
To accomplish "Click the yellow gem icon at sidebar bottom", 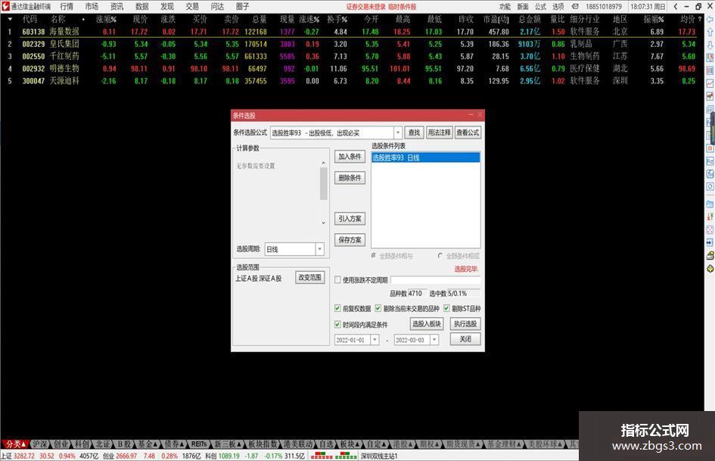I will (710, 269).
